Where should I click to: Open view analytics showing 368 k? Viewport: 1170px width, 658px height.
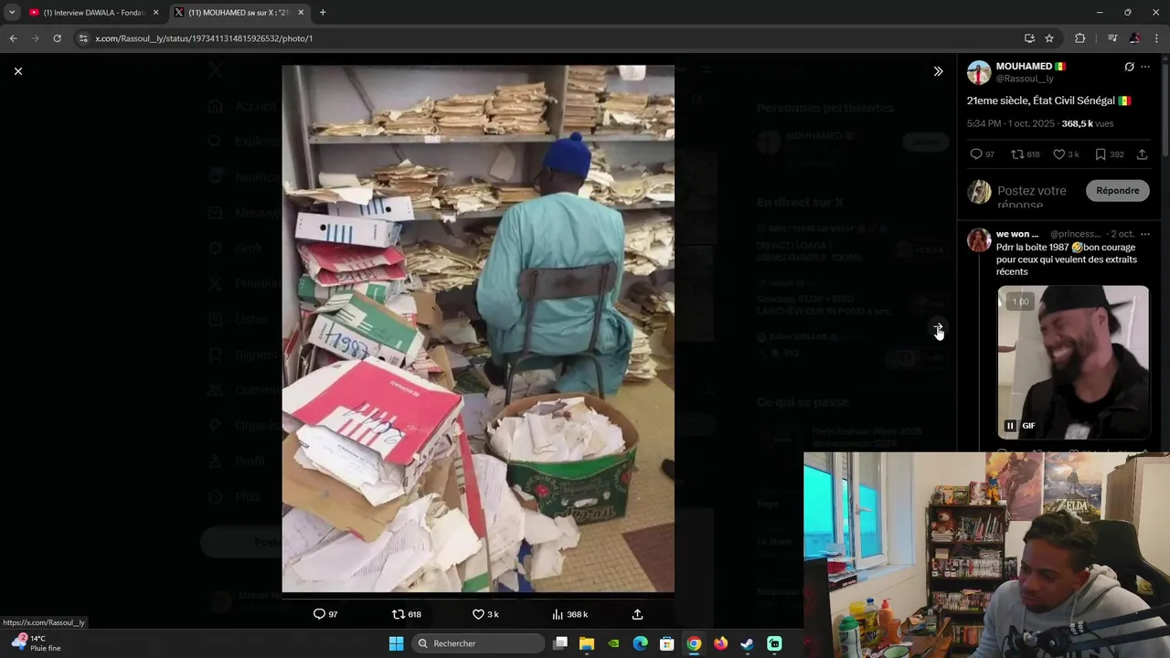(569, 614)
